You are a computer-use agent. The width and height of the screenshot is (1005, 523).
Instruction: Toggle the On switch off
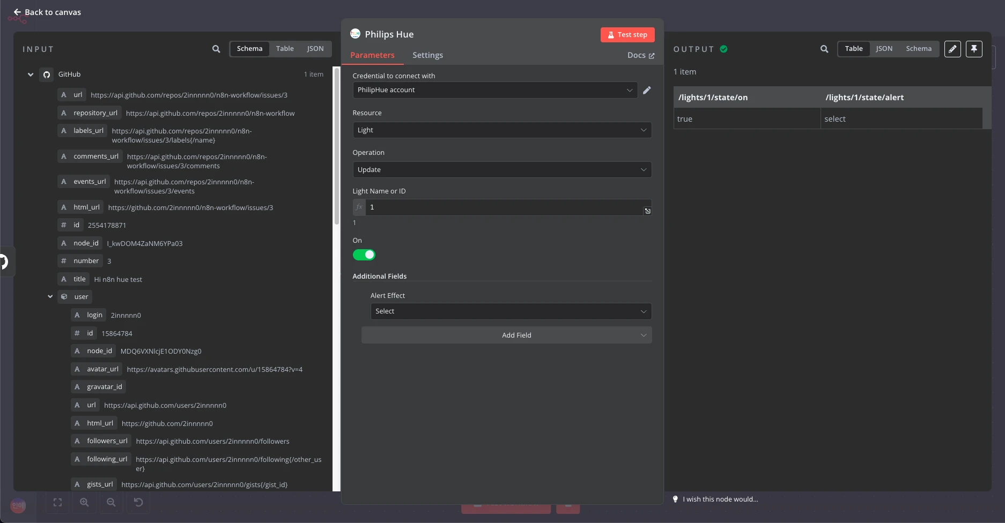[x=364, y=255]
